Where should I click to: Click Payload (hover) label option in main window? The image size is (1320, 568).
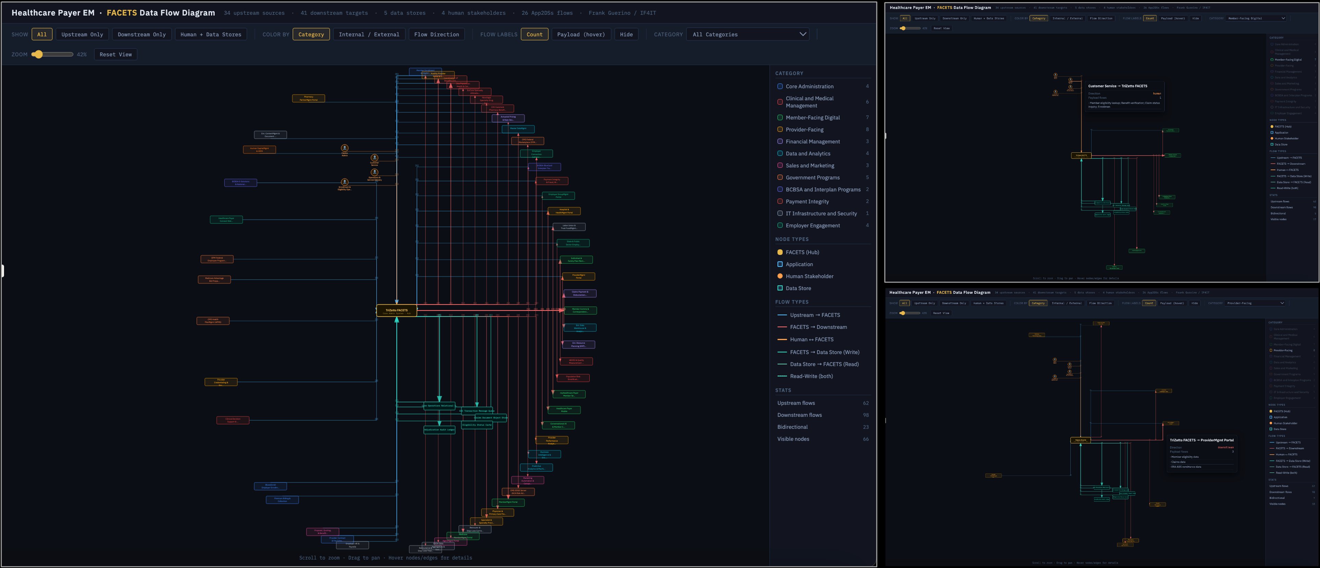coord(580,34)
